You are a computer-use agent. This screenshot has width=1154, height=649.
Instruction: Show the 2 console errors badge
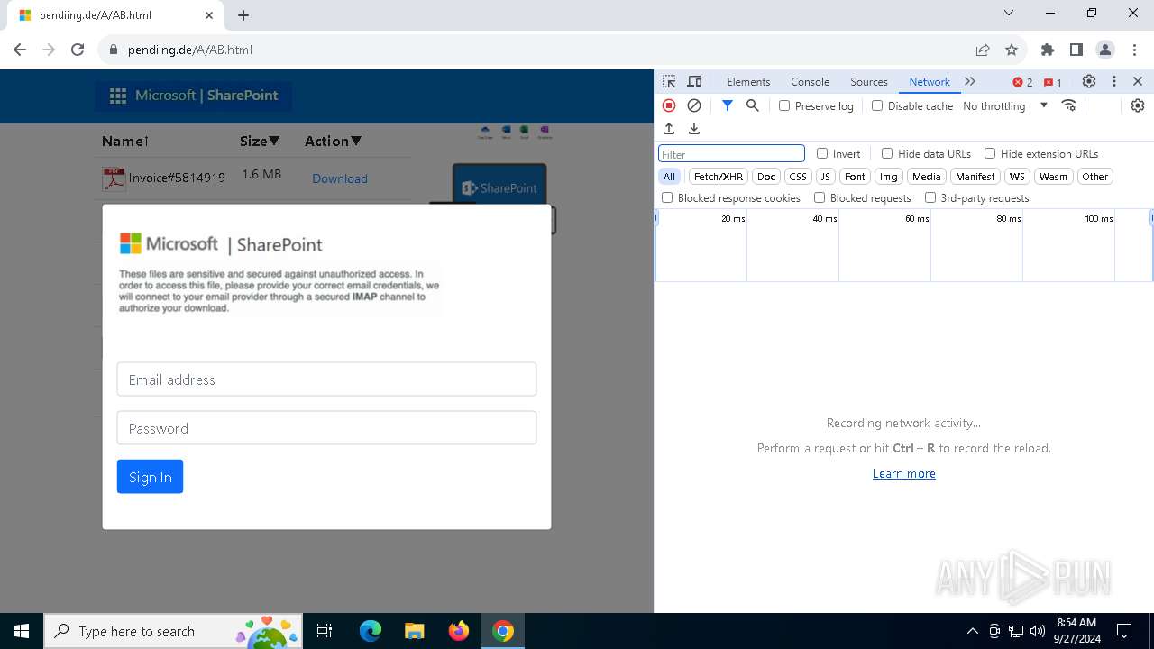[x=1022, y=82]
